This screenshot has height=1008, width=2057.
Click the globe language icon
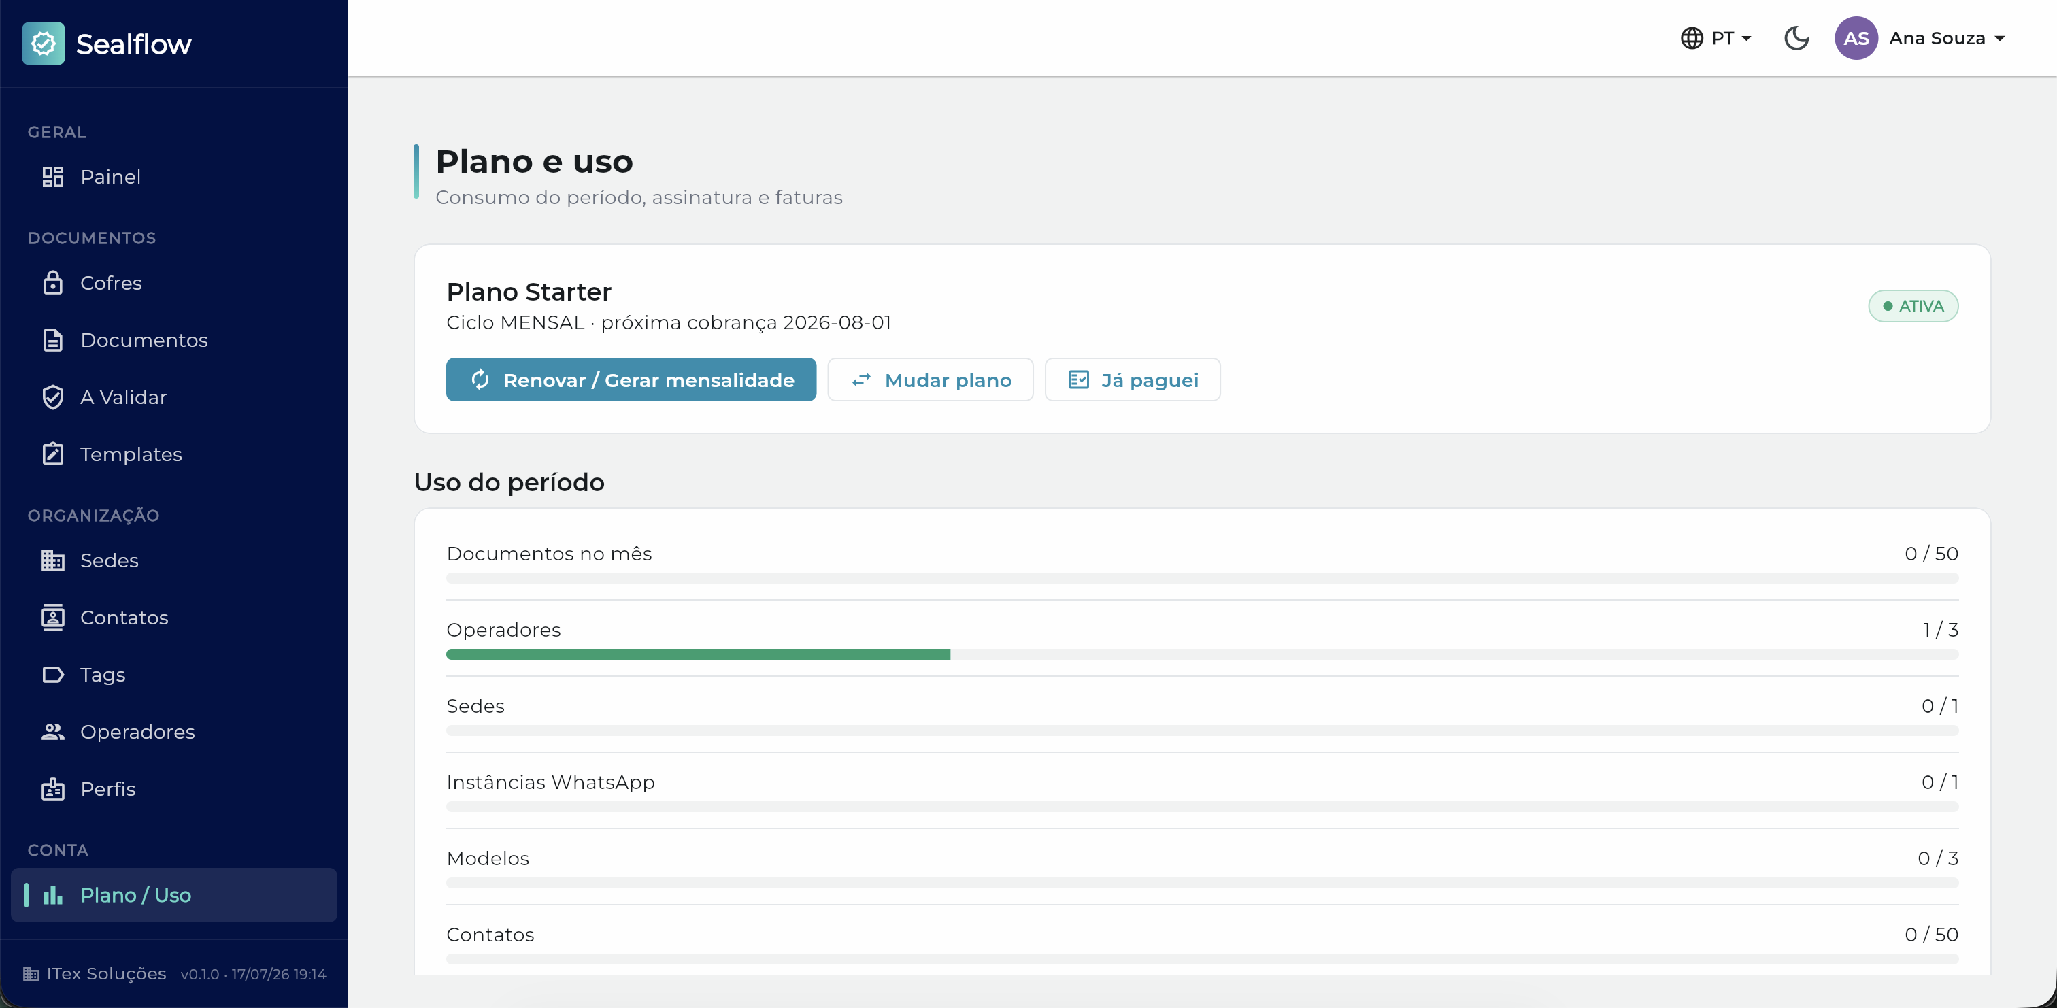[1691, 38]
